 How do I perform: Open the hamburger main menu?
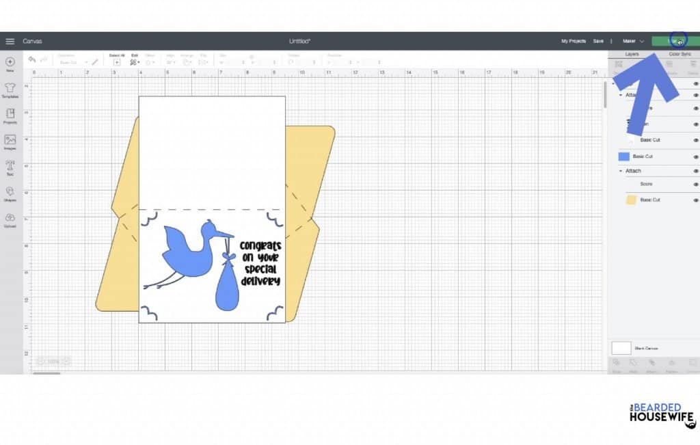(10, 41)
